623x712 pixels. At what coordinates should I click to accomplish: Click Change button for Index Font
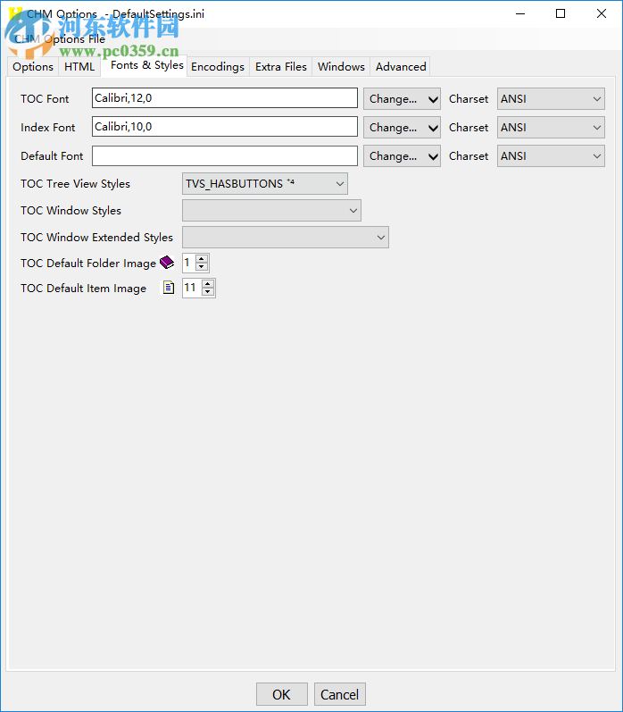click(x=402, y=128)
